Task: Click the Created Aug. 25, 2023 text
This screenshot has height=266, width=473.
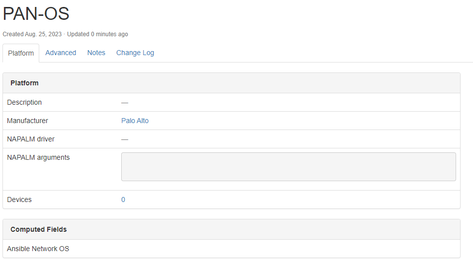Action: 32,34
